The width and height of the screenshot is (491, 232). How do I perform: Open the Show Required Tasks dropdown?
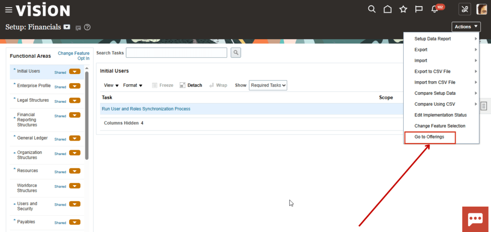point(268,85)
